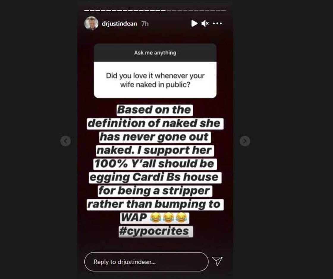Unmute the story using the speaker icon
This screenshot has width=333, height=279.
tap(205, 23)
